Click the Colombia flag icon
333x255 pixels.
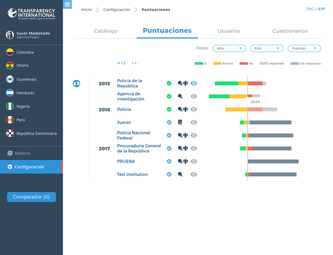click(x=10, y=52)
